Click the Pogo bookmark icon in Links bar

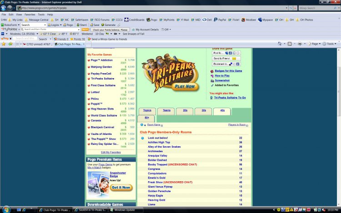pos(148,20)
